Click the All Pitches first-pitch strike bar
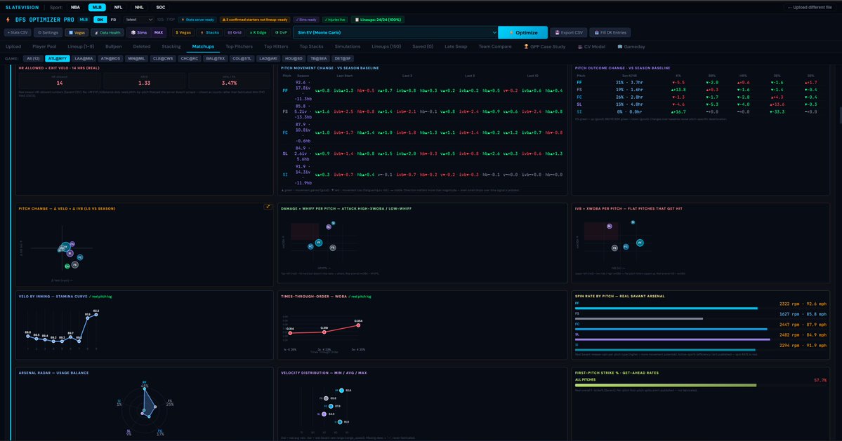842x441 pixels. pyautogui.click(x=665, y=385)
